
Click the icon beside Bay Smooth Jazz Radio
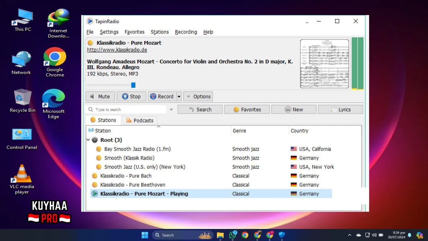pyautogui.click(x=99, y=149)
